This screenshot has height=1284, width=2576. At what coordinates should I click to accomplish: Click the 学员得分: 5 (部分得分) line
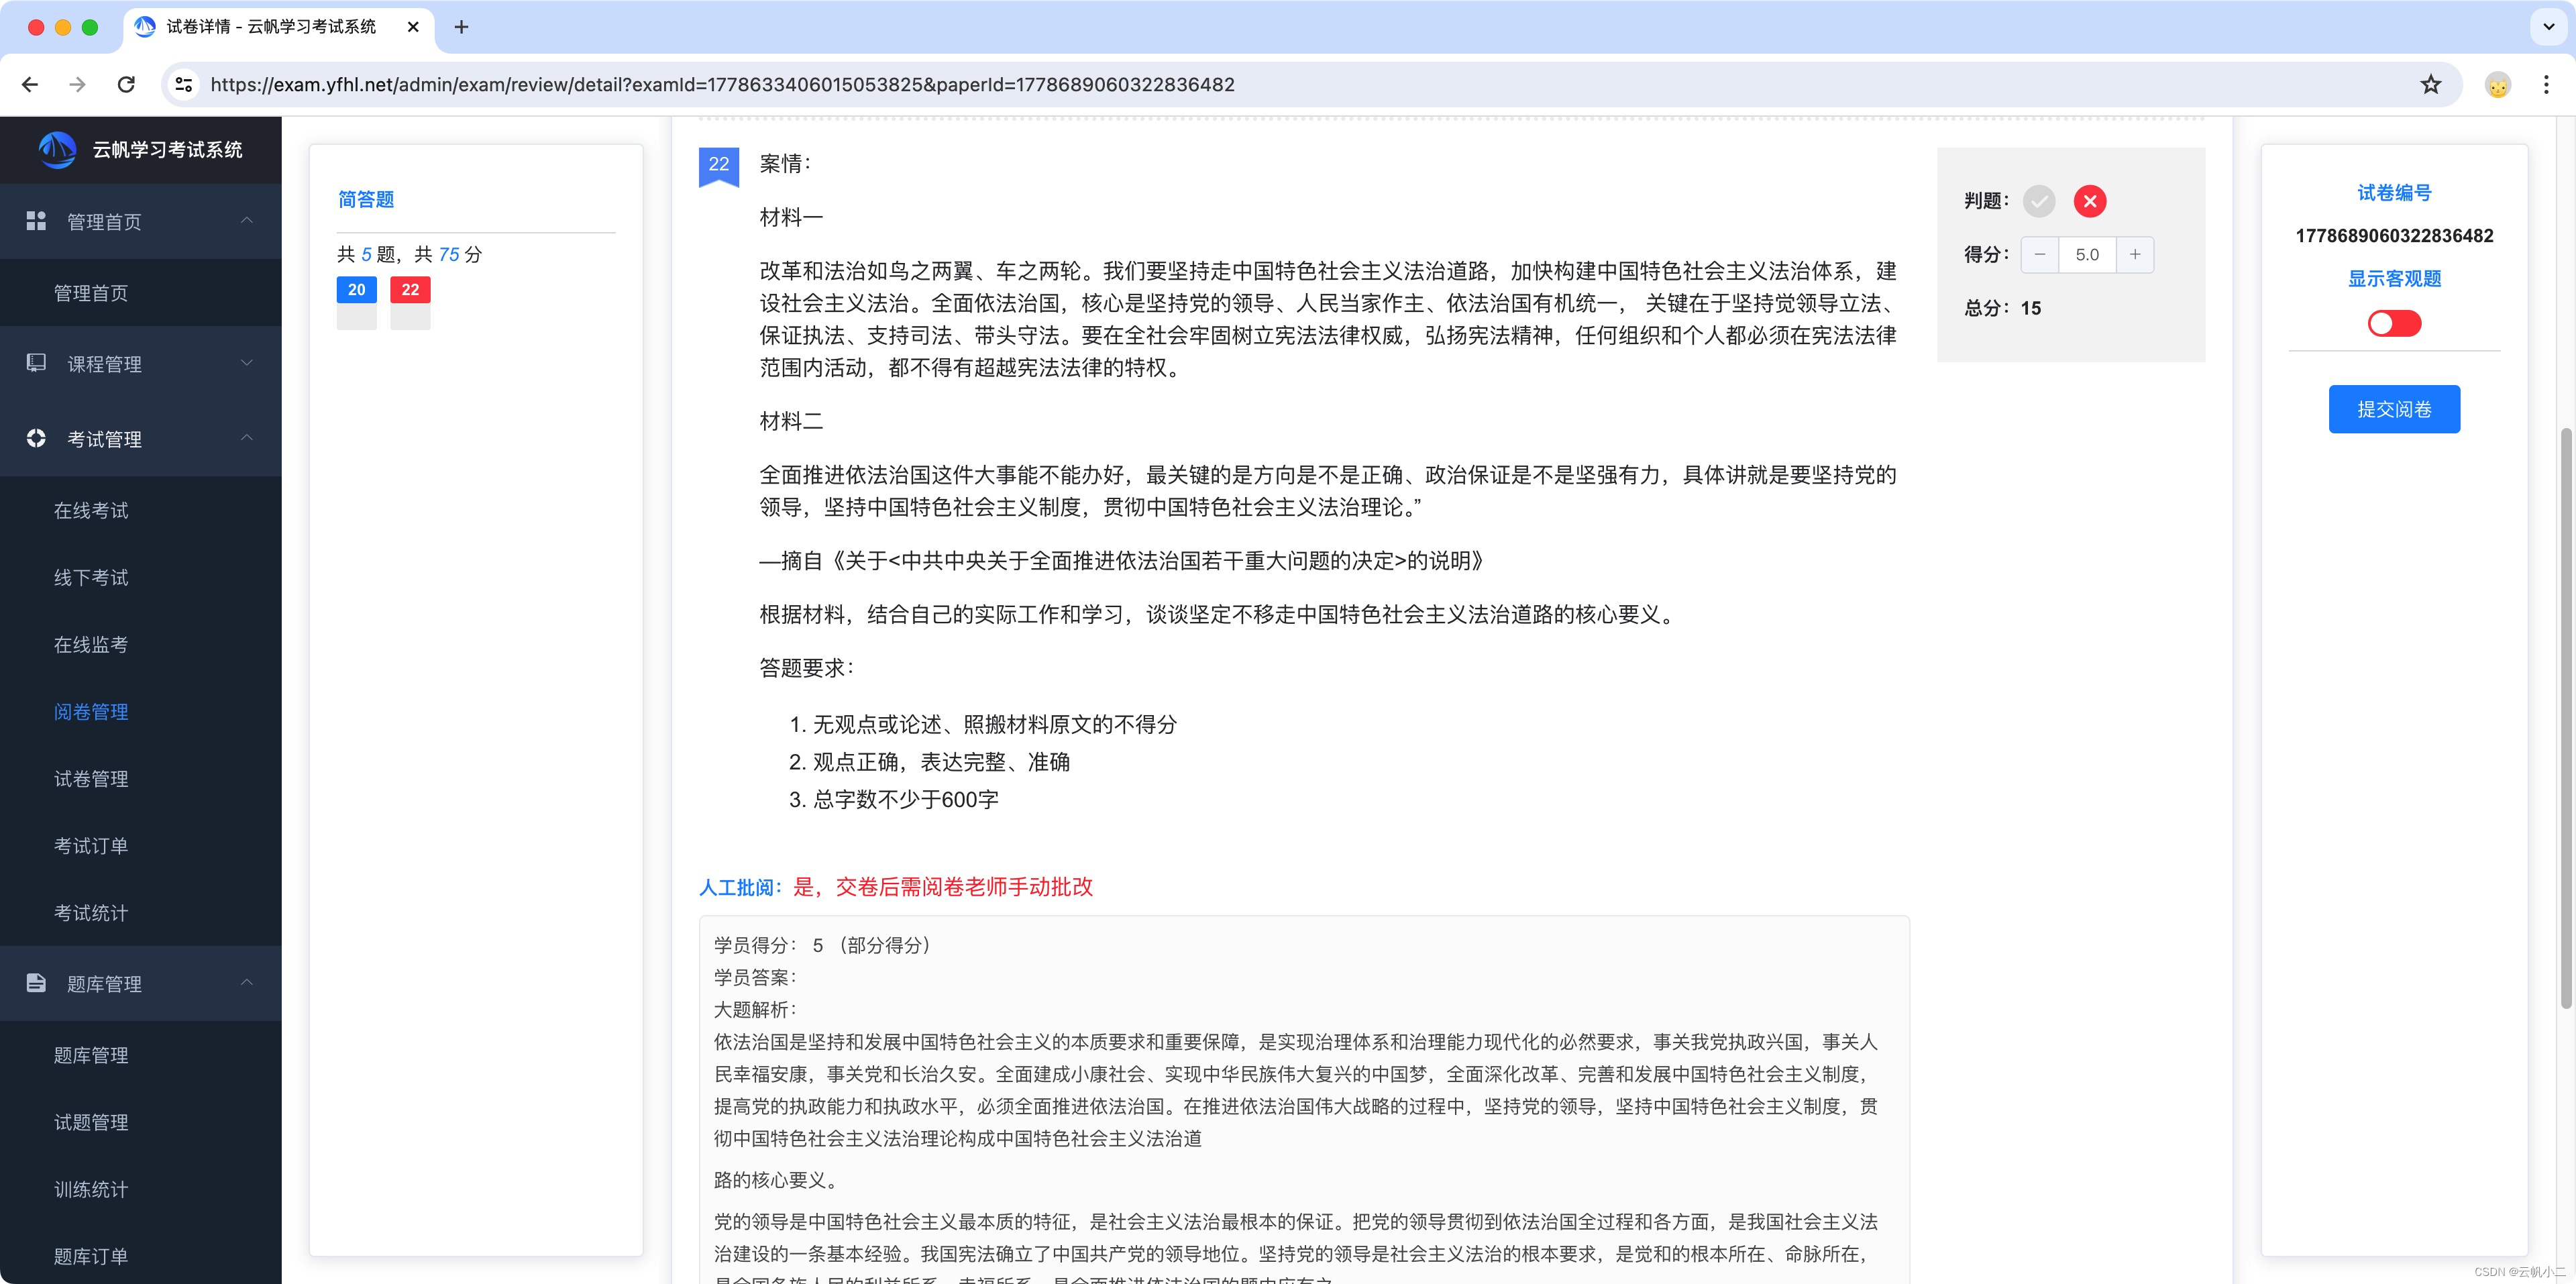[x=824, y=945]
